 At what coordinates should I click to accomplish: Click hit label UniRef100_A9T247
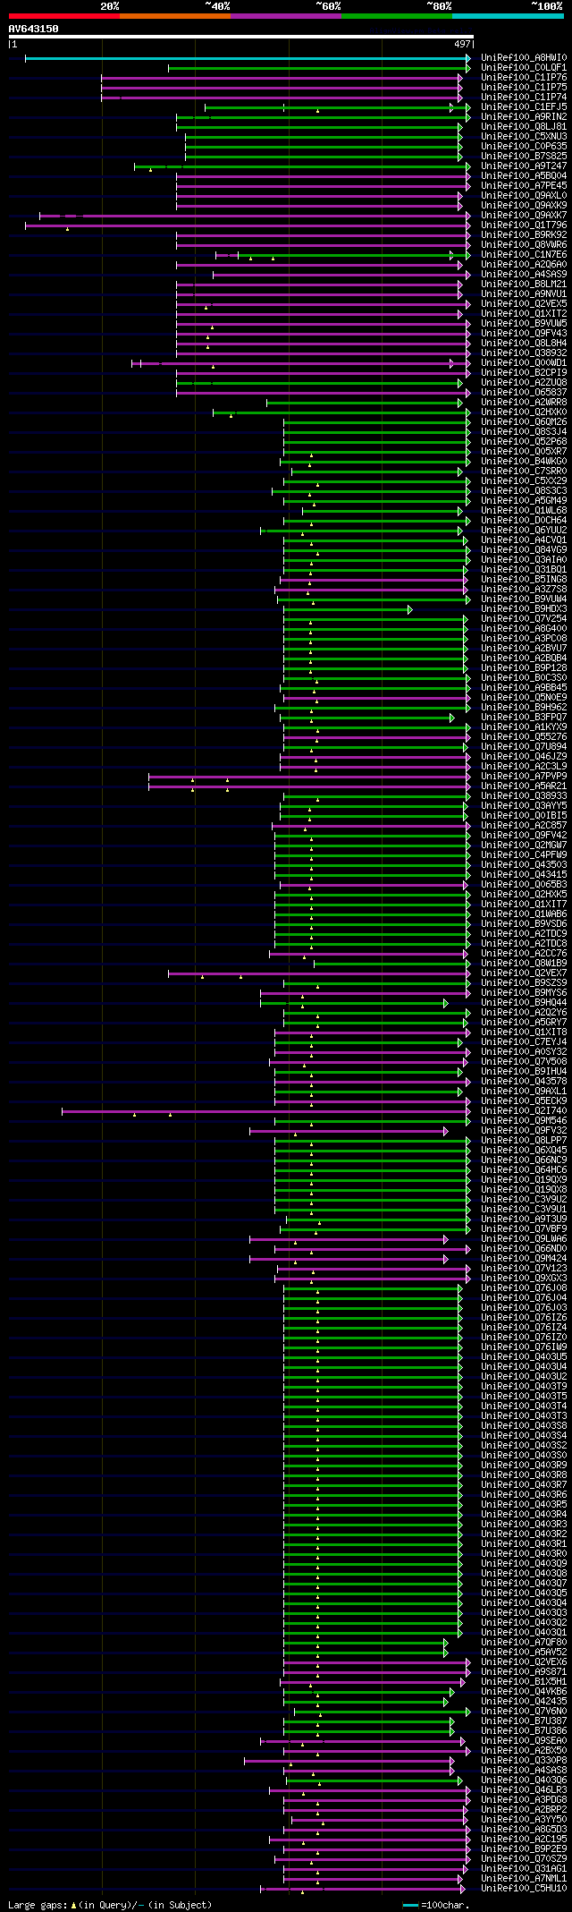click(x=524, y=166)
